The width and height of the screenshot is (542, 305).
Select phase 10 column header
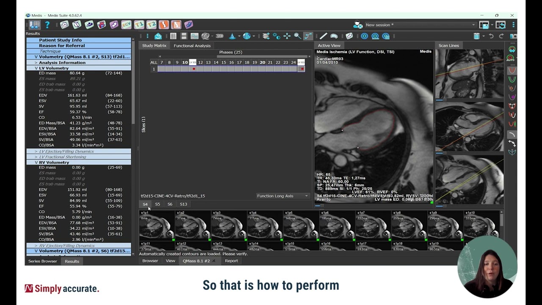click(185, 63)
